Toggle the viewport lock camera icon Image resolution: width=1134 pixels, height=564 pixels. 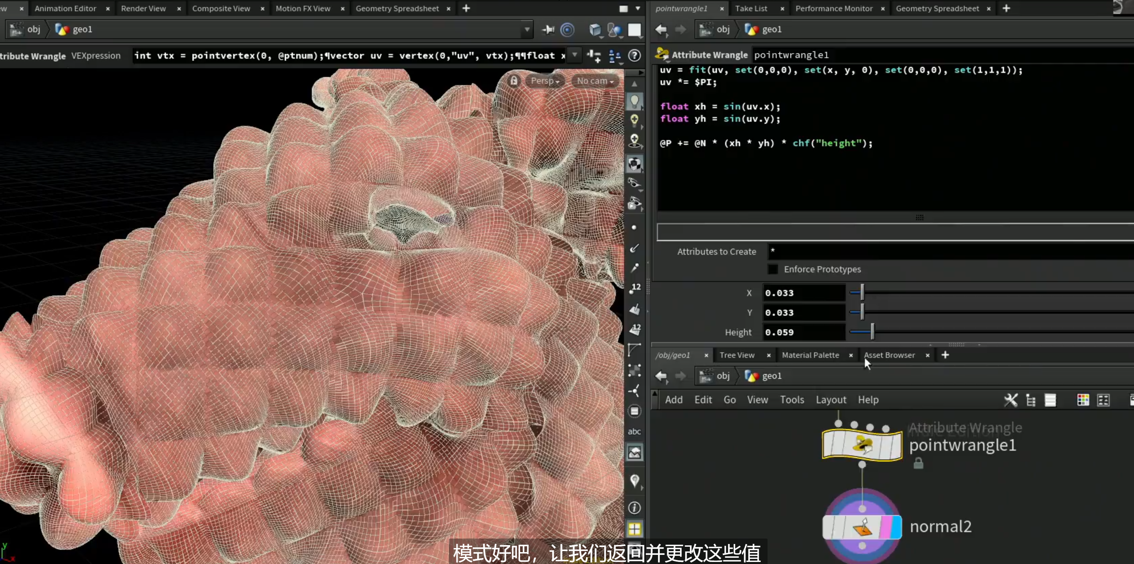[514, 81]
